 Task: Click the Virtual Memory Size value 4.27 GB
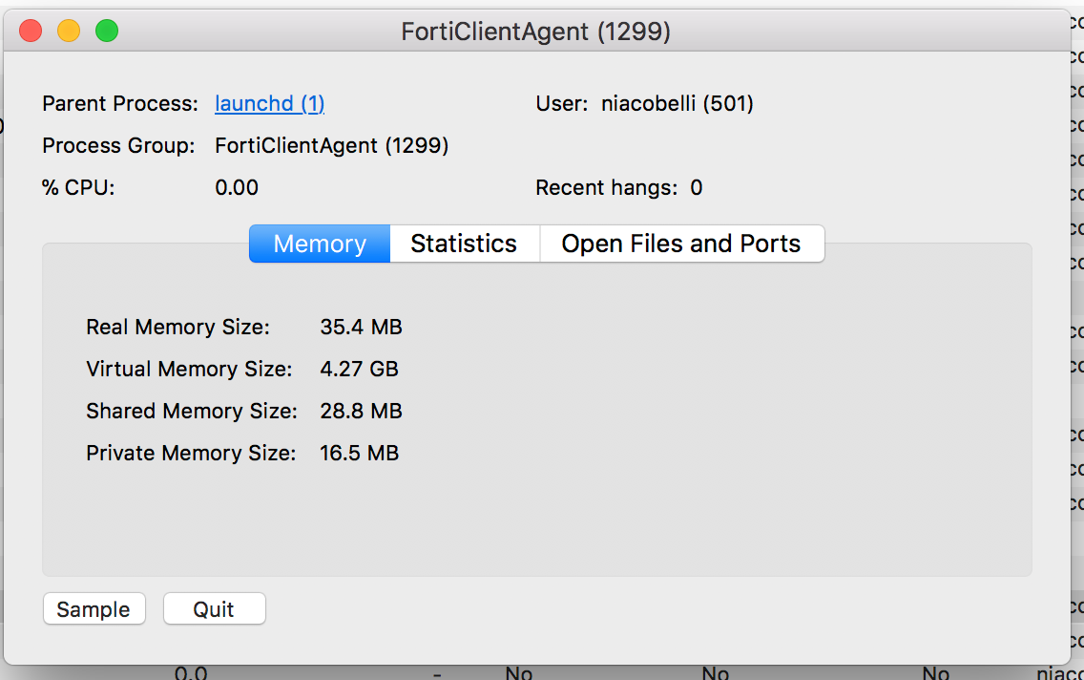359,369
